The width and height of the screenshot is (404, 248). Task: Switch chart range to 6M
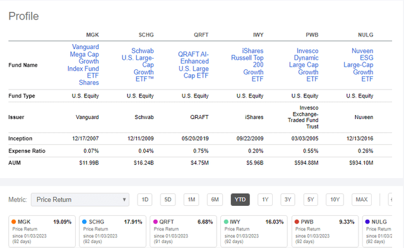coord(215,200)
